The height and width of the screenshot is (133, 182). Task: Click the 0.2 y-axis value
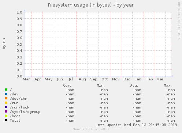19,64
